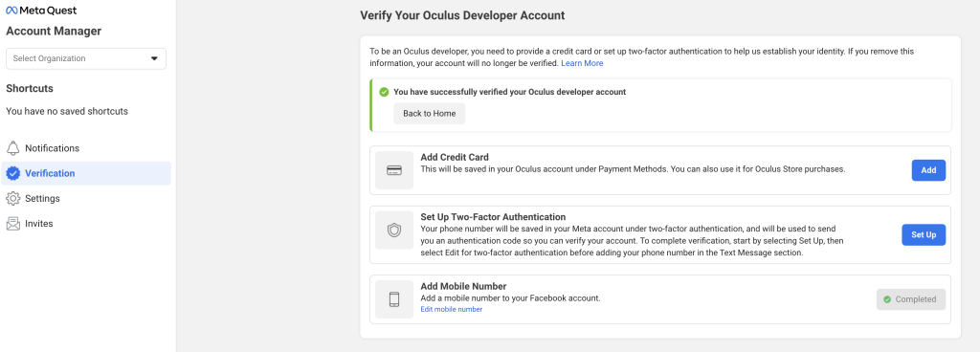Click the successfully verified message text
980x352 pixels.
pos(510,92)
